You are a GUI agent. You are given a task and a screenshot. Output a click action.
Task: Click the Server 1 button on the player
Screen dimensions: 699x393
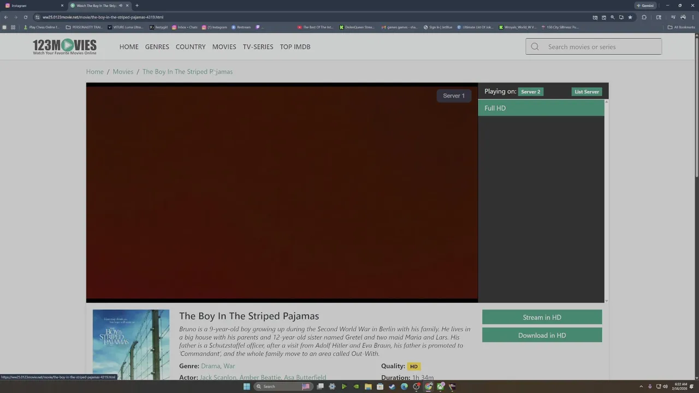[454, 96]
